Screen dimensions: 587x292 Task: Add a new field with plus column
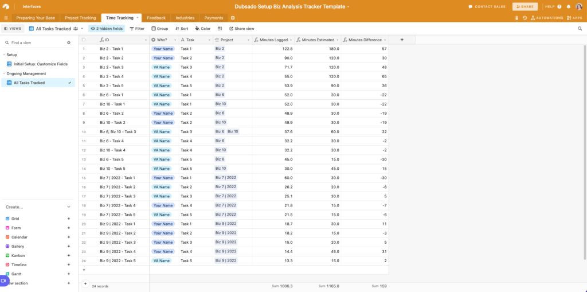(402, 40)
